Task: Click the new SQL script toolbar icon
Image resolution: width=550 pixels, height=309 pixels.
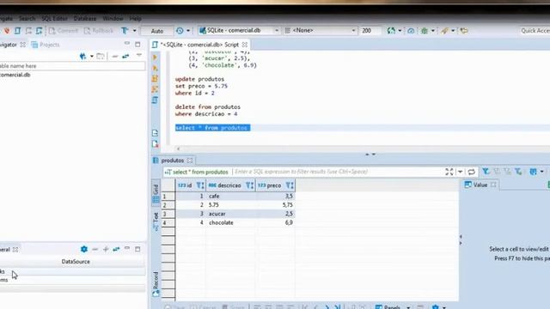Action: coord(39,31)
